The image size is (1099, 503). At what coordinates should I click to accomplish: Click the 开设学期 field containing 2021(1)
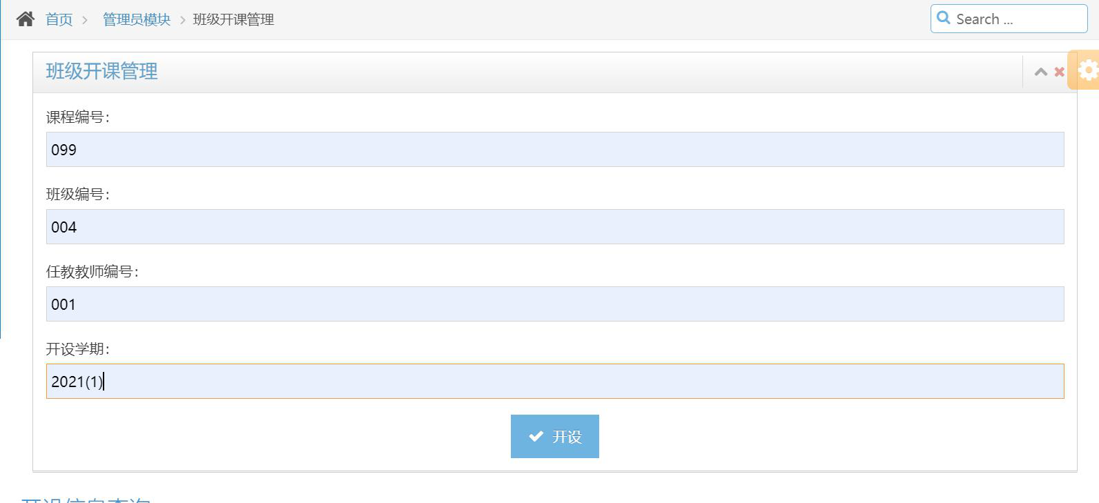(555, 381)
